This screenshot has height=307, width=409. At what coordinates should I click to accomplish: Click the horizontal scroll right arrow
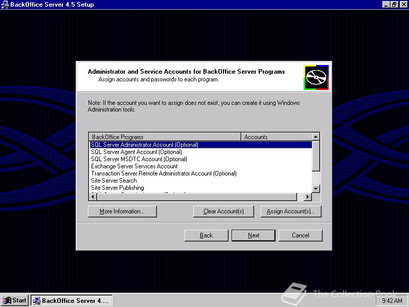coord(308,196)
